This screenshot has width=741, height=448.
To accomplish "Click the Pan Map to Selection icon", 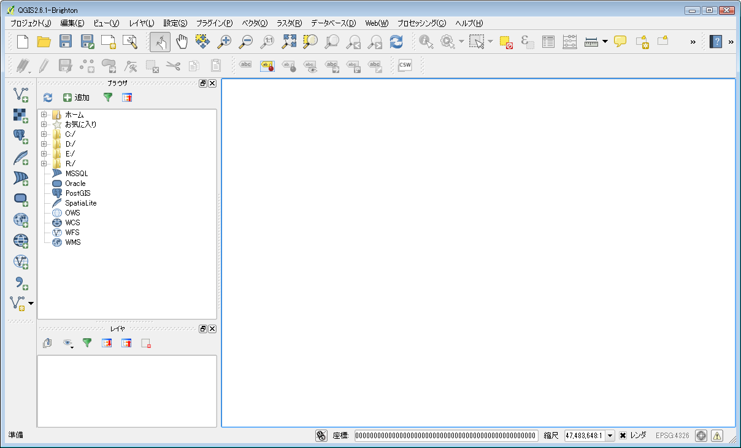I will pyautogui.click(x=203, y=42).
